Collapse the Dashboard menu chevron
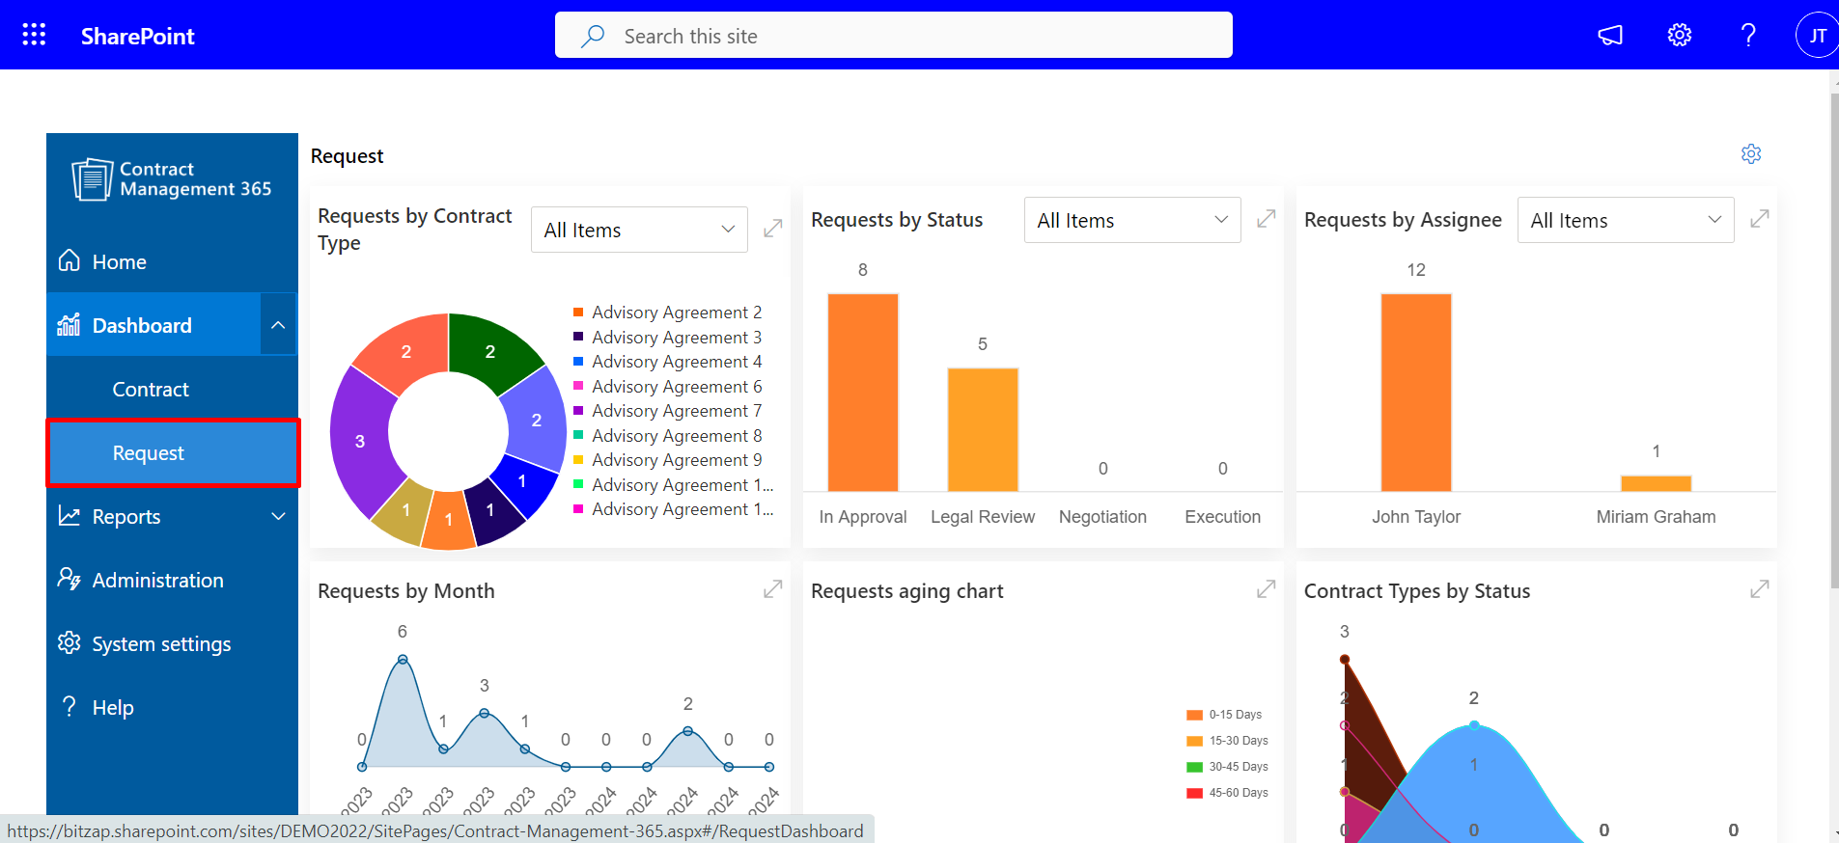Screen dimensions: 1839x843 [x=278, y=325]
